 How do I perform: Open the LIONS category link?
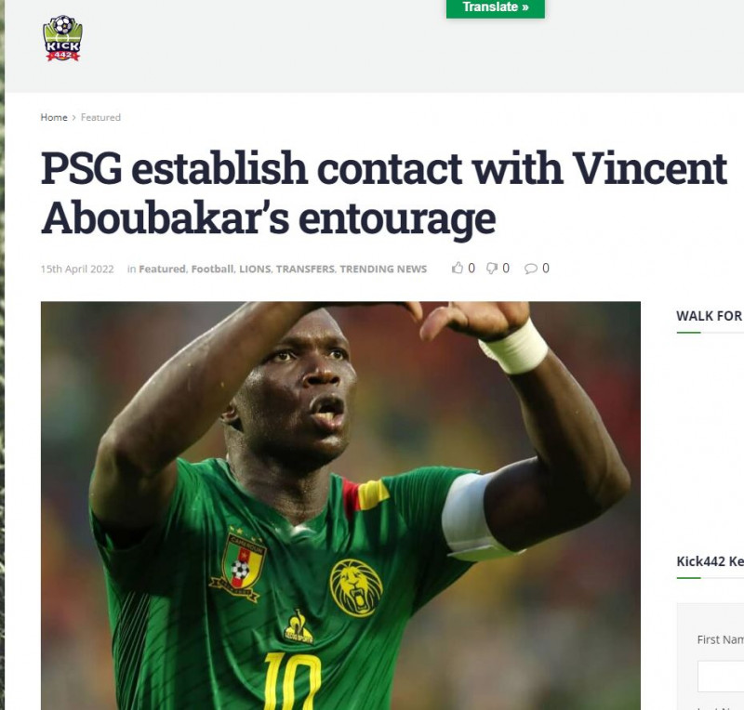pyautogui.click(x=255, y=269)
